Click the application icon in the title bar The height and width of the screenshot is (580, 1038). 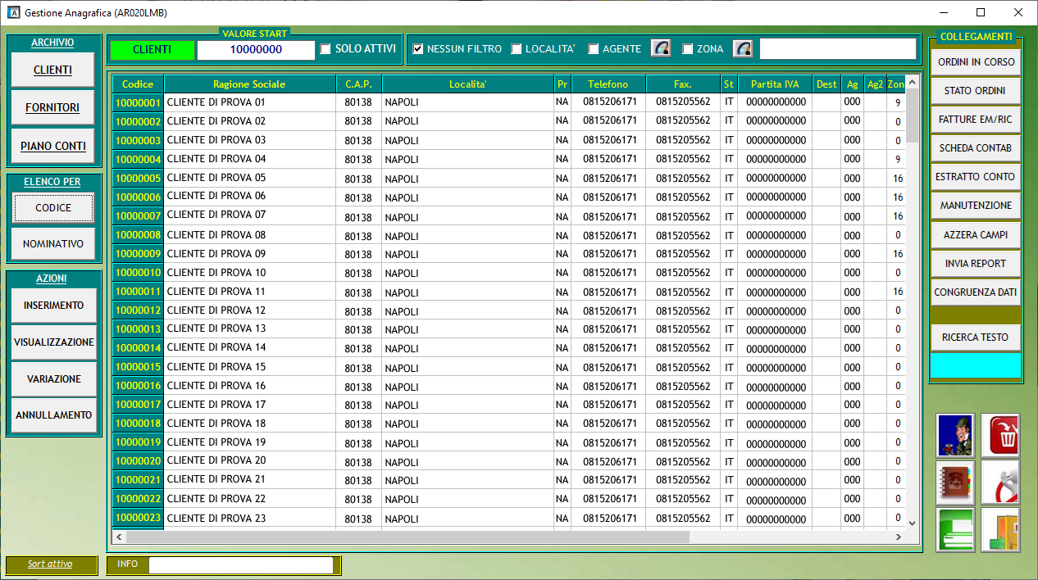tap(12, 13)
